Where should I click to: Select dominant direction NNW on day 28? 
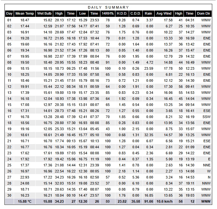[206, 183]
